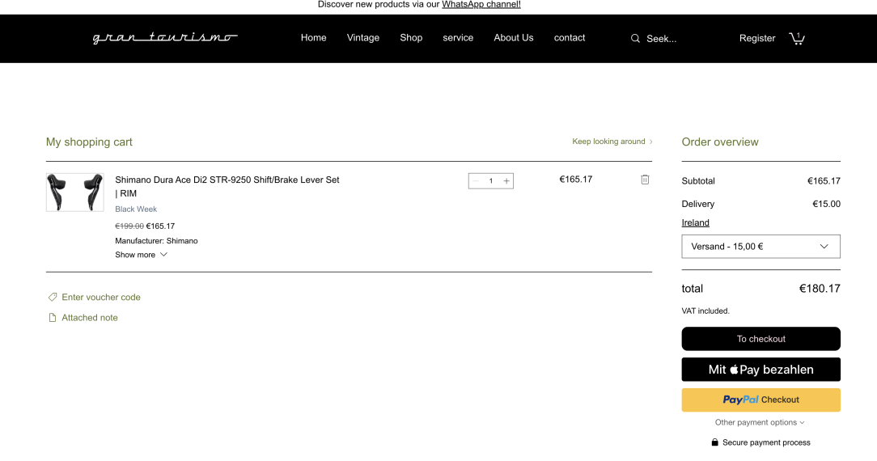This screenshot has width=877, height=461.
Task: Click the Secure payment process text
Action: [766, 442]
